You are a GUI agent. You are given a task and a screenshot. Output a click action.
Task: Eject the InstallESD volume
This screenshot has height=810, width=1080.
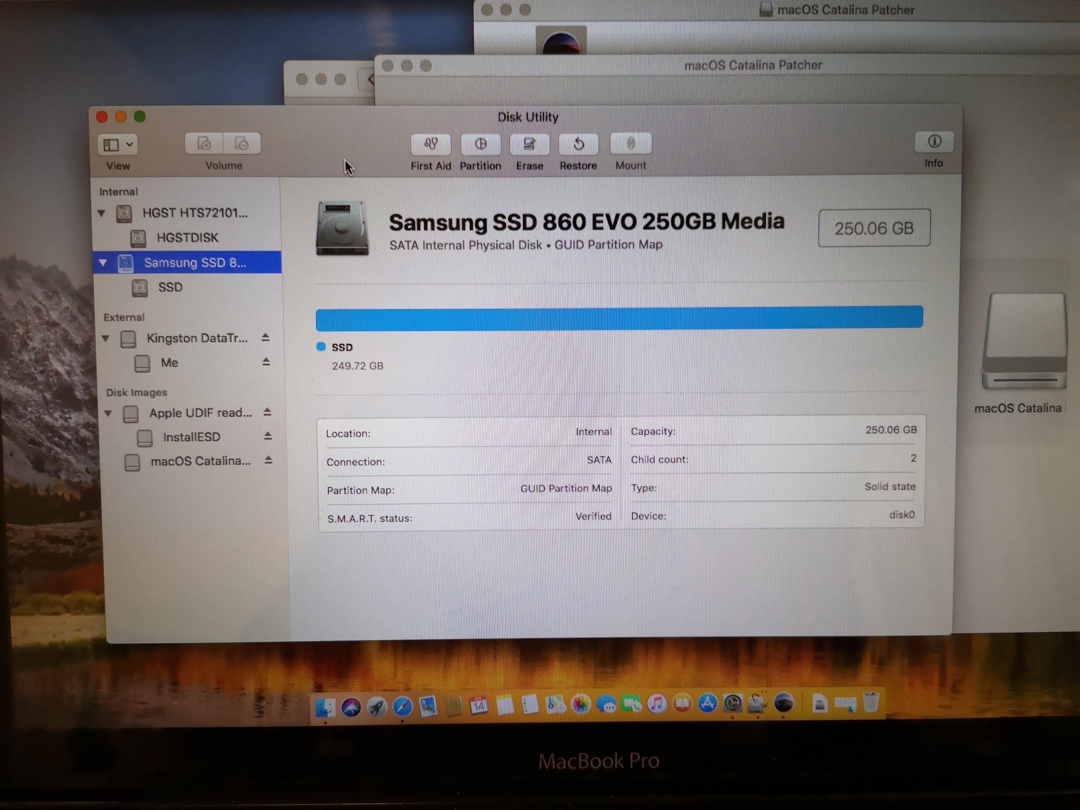click(267, 436)
